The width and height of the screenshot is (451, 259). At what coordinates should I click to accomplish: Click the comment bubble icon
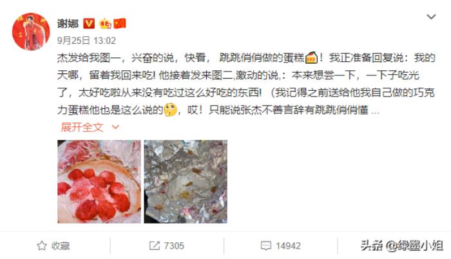265,245
